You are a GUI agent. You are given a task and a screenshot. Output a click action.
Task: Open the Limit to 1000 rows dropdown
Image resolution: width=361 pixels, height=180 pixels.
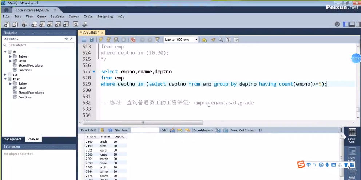pyautogui.click(x=197, y=40)
